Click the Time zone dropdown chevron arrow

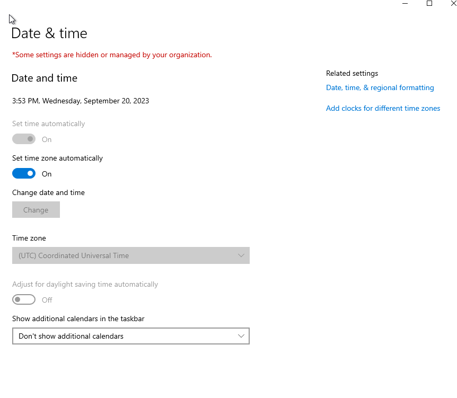[x=242, y=255]
